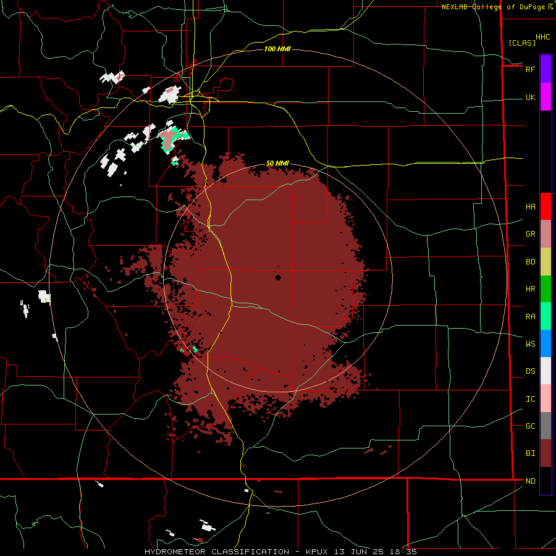
Task: Click the BI dark red legend swatch
Action: pyautogui.click(x=545, y=453)
